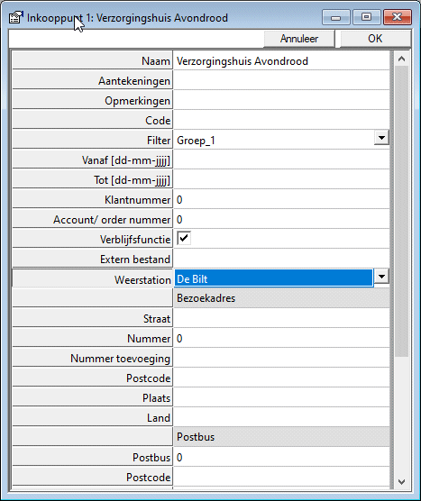Click the scrollbar down arrow
This screenshot has width=421, height=501.
click(x=401, y=481)
